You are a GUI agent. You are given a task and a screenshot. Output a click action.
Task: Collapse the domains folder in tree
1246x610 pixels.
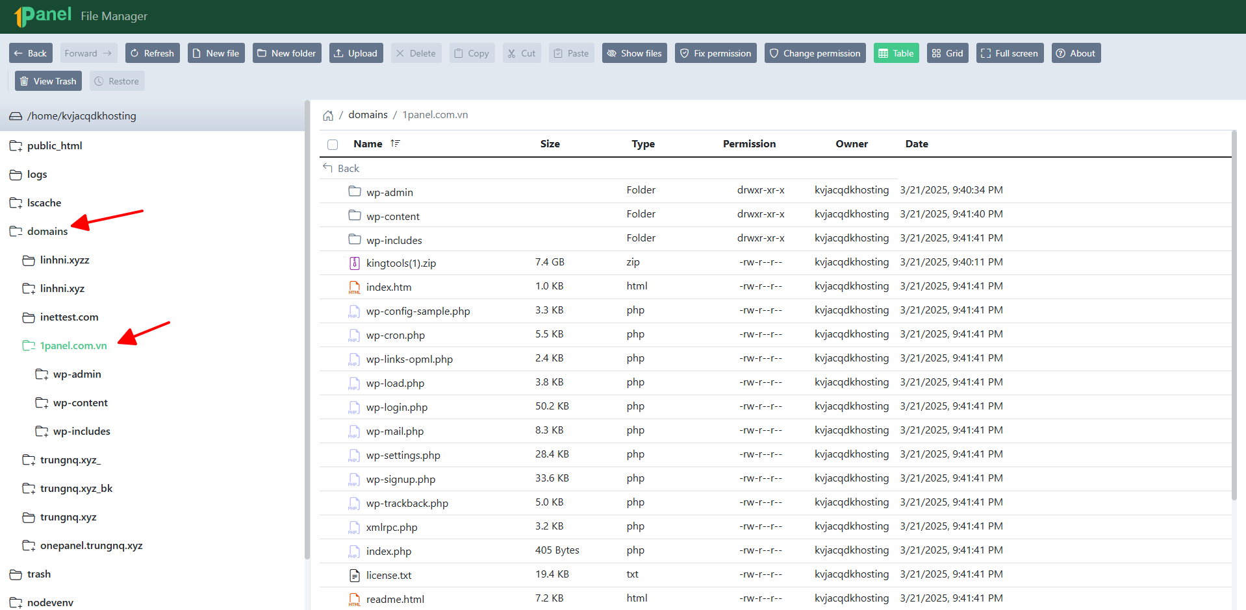coord(16,232)
